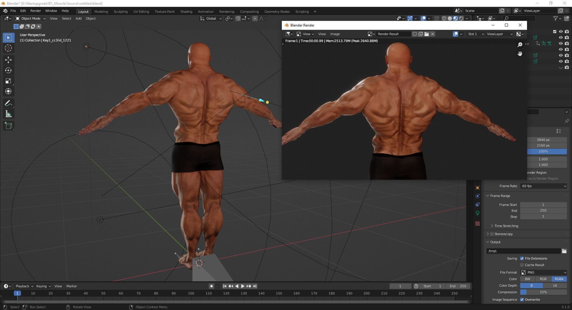Jump to the end frame with the playback control

click(255, 286)
